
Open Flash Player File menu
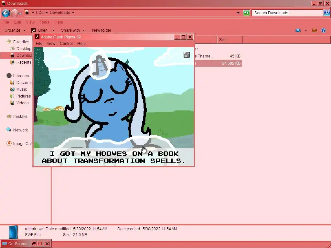[x=39, y=44]
